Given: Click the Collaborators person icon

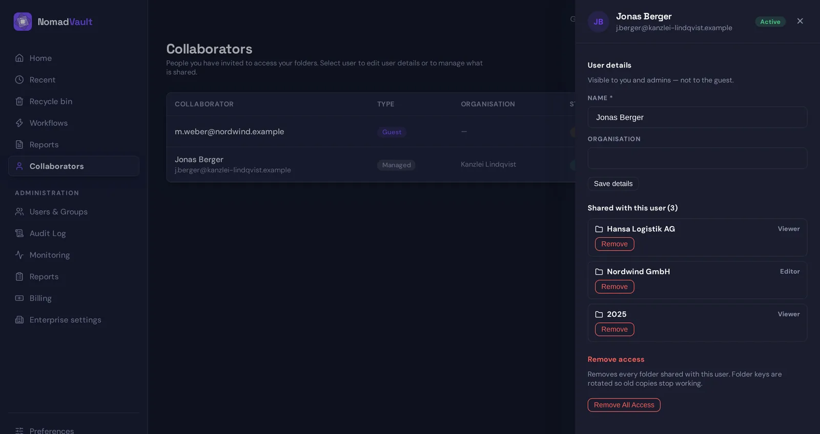Looking at the screenshot, I should [x=19, y=166].
